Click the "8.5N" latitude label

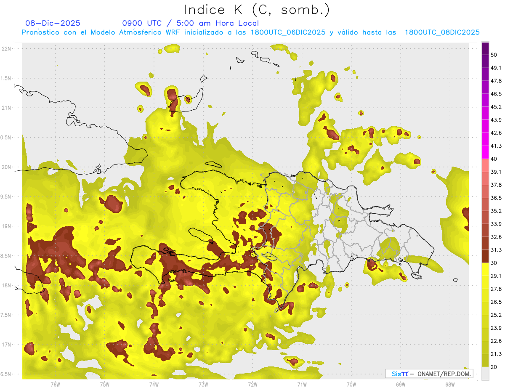tap(6, 256)
